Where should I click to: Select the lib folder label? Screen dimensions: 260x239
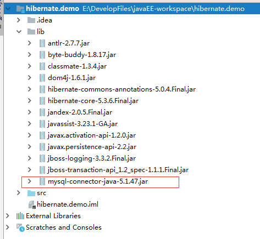coord(41,32)
